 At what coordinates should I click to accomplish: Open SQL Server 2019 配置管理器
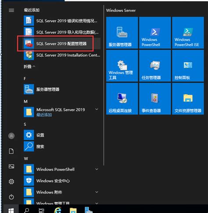[62, 44]
